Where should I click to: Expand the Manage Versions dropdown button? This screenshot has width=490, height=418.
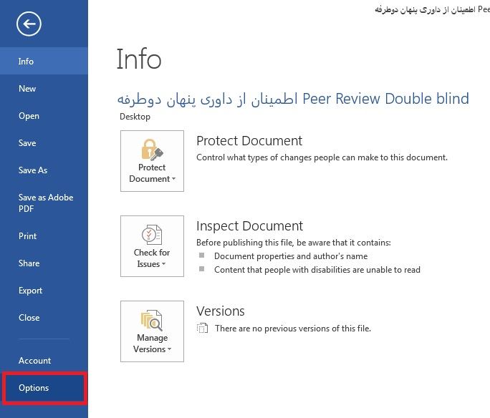[x=152, y=331]
